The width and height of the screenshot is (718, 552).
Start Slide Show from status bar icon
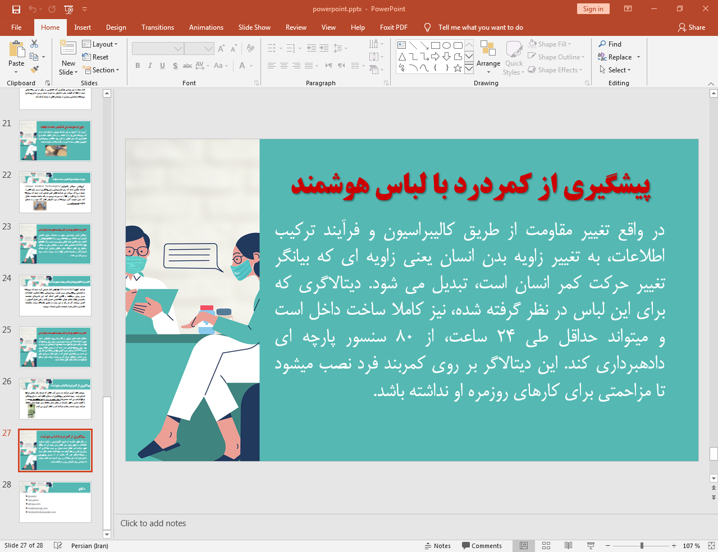(x=591, y=546)
